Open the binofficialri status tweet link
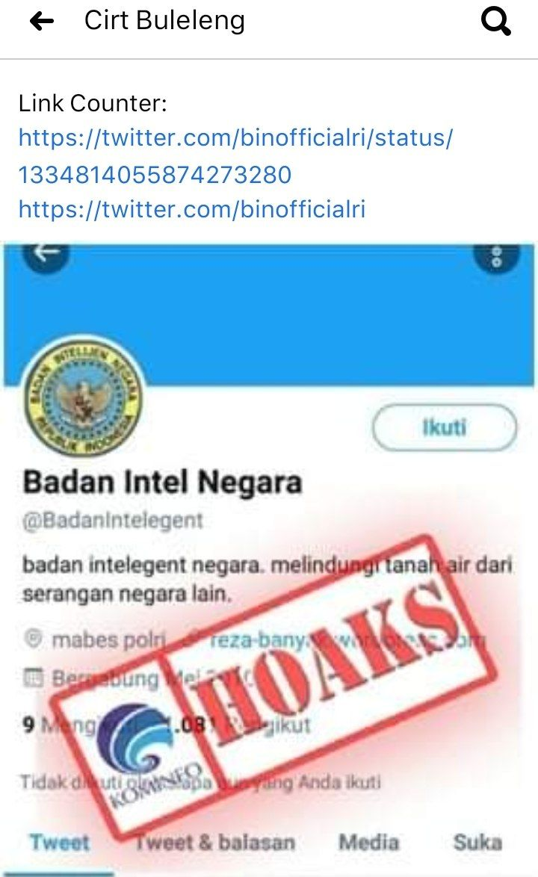The height and width of the screenshot is (877, 538). point(235,155)
